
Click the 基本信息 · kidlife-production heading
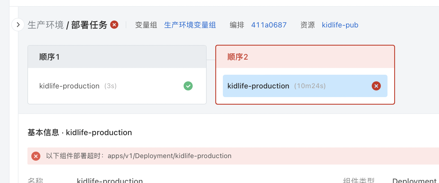point(80,132)
